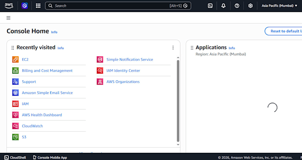Screen dimensions: 302x160
Task: Open Console Mobile App footer link
Action: click(x=50, y=157)
